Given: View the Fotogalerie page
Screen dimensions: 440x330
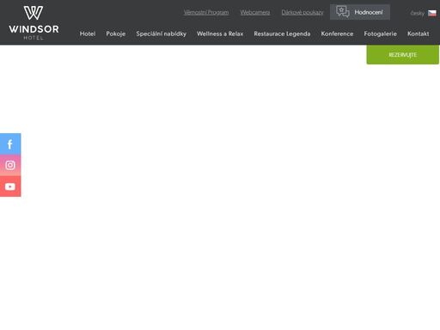Looking at the screenshot, I should tap(380, 34).
